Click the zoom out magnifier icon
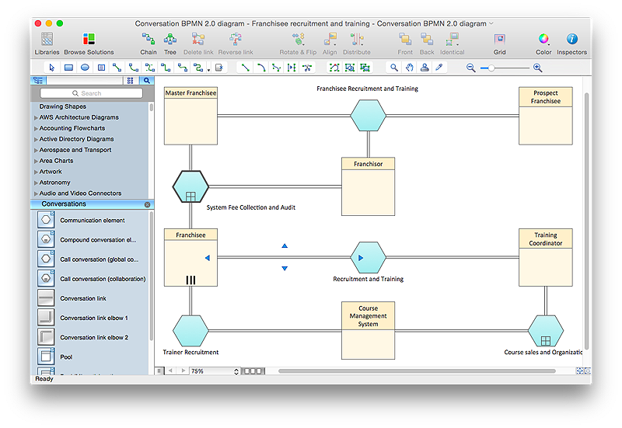Viewport: 622px width, 428px height. (471, 68)
